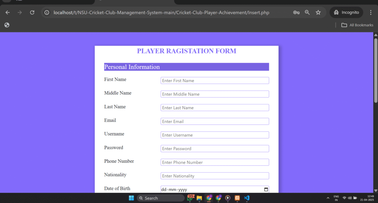Click the Username label
The image size is (378, 203).
[114, 134]
